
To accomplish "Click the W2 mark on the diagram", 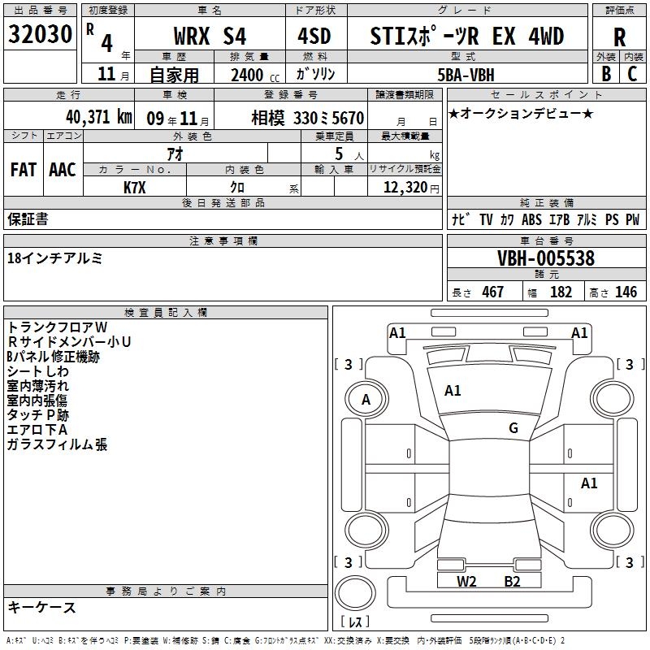I will (466, 581).
